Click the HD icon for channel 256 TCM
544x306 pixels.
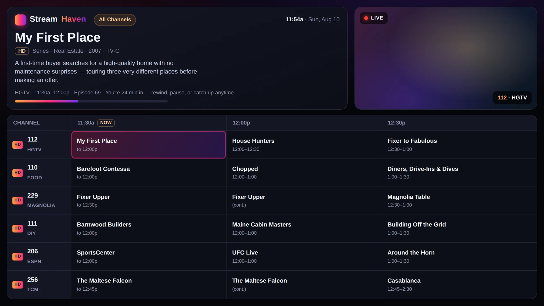[18, 284]
